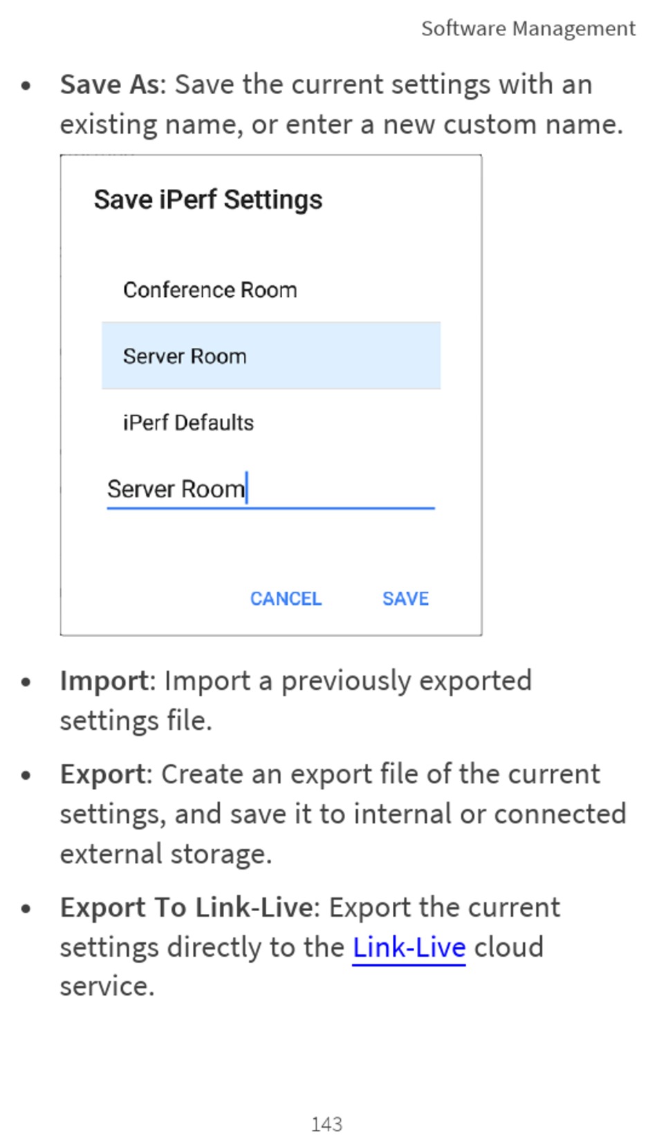
Task: Click the Software Management page header
Action: [x=528, y=28]
